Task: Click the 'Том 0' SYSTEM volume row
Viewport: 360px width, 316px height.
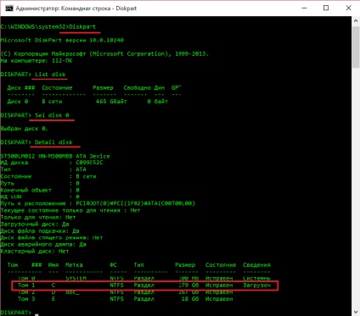Action: (144, 278)
